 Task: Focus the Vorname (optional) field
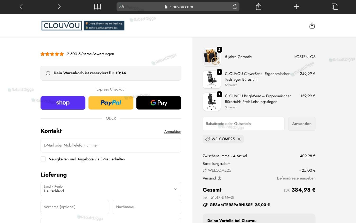75,207
